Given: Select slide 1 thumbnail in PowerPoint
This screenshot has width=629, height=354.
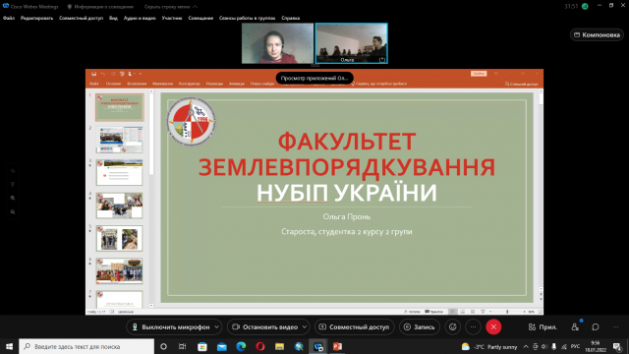Looking at the screenshot, I should click(119, 107).
